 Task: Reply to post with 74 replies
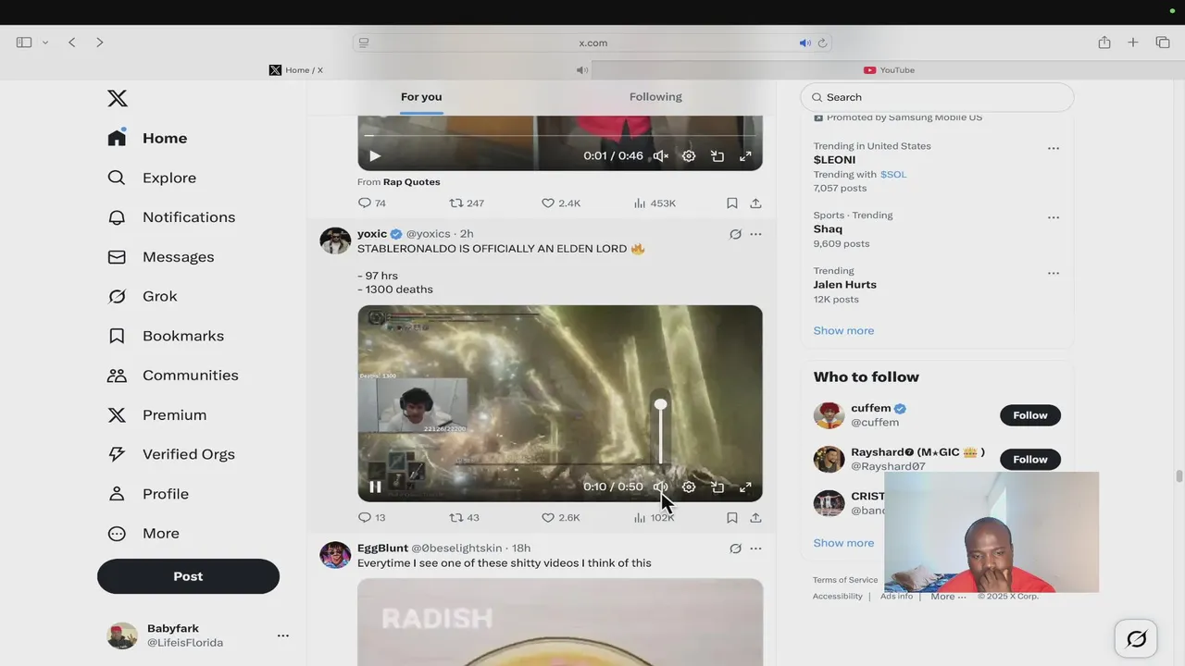coord(372,203)
